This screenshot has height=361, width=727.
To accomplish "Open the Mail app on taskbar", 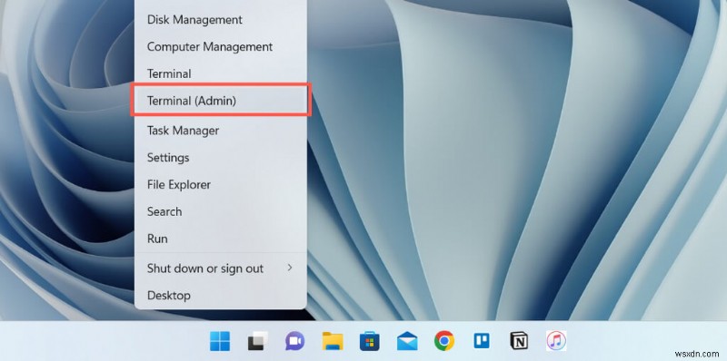I will tap(407, 342).
